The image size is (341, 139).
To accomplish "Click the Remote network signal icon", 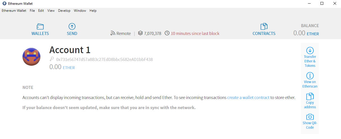I will [113, 34].
